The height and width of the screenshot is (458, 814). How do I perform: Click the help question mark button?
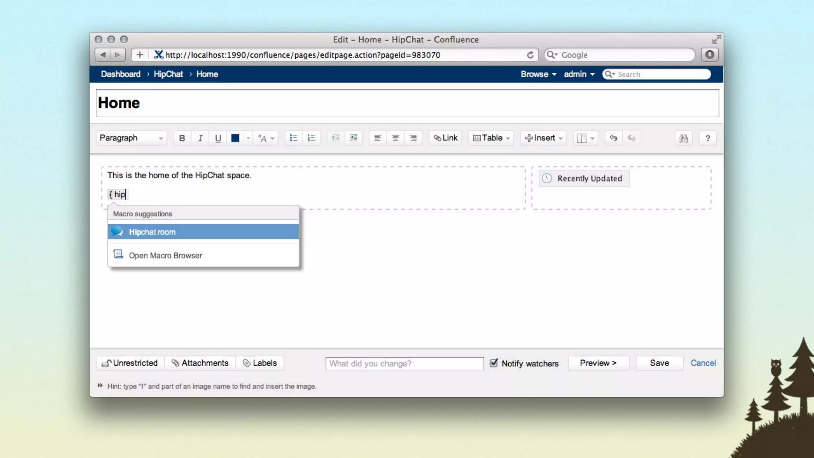(707, 138)
